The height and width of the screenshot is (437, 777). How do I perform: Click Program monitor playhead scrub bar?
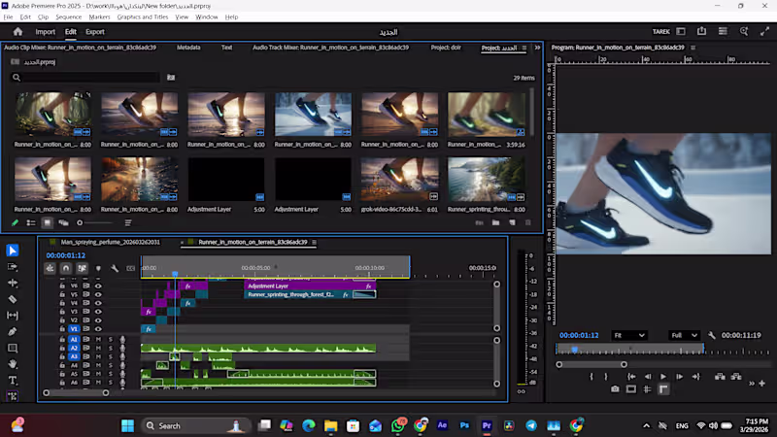[x=663, y=350]
